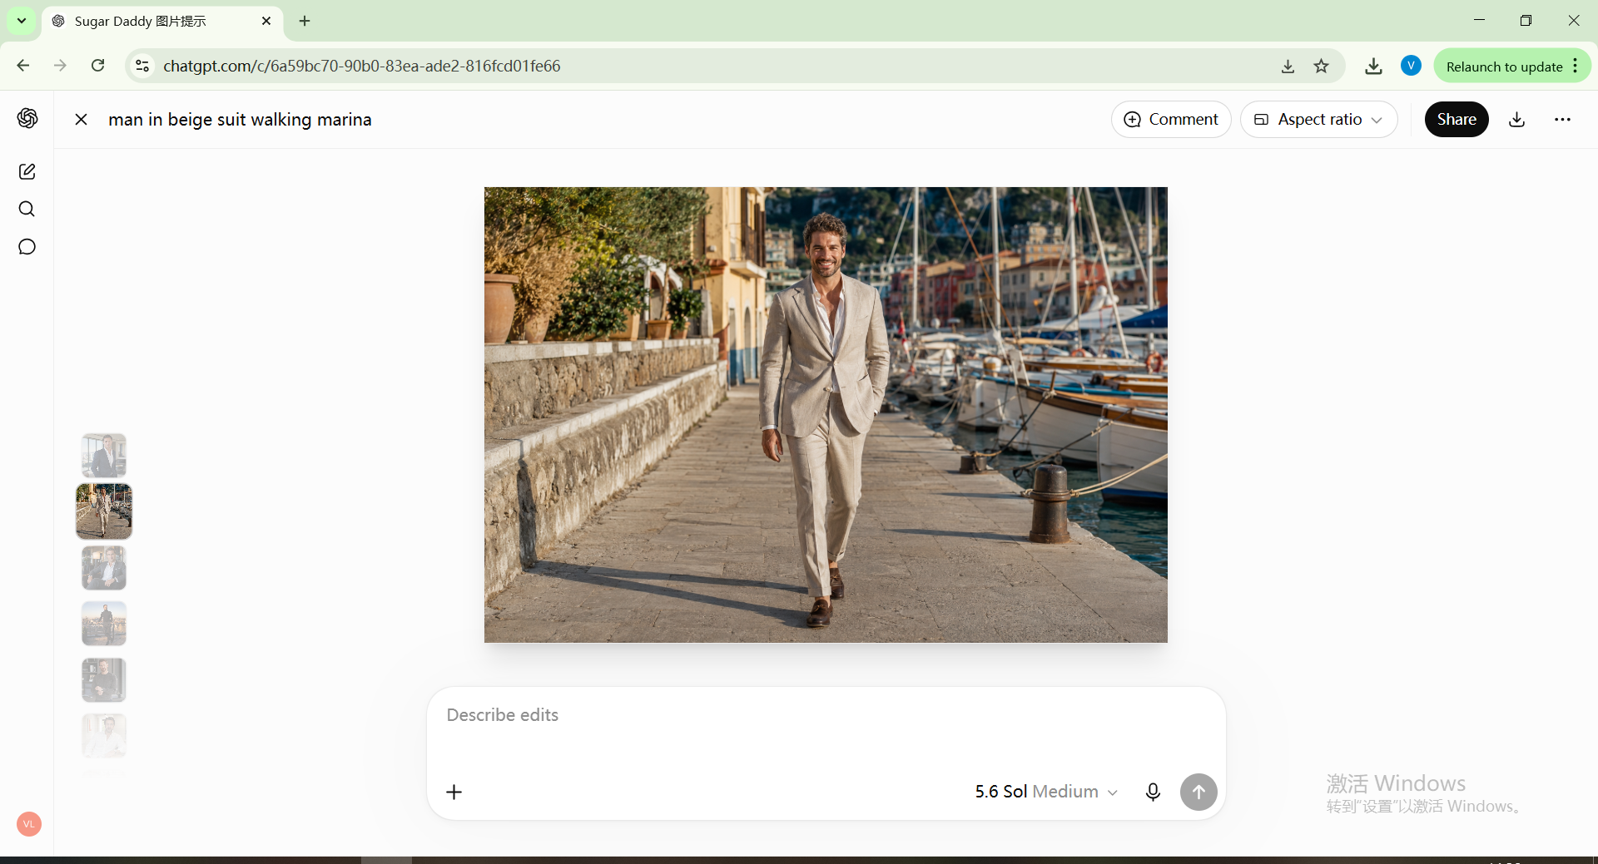Expand the Aspect ratio dropdown
Image resolution: width=1598 pixels, height=864 pixels.
tap(1318, 120)
